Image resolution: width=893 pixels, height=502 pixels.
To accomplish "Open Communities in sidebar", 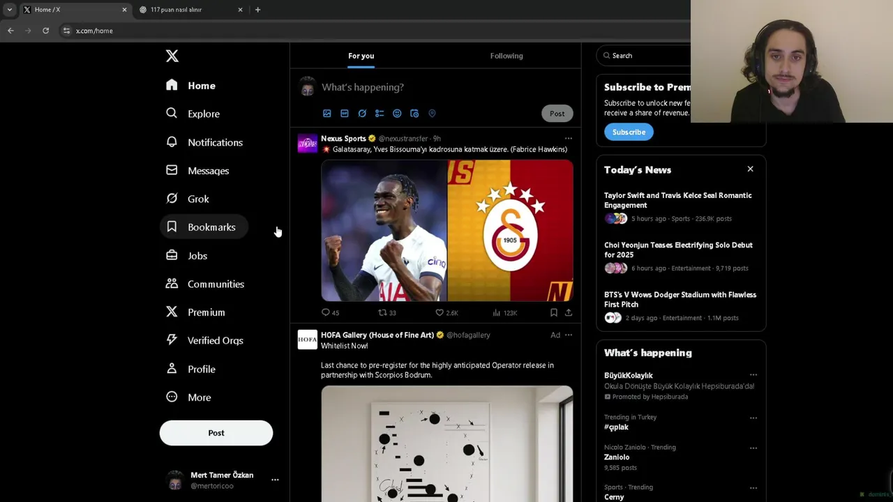I will 205,284.
